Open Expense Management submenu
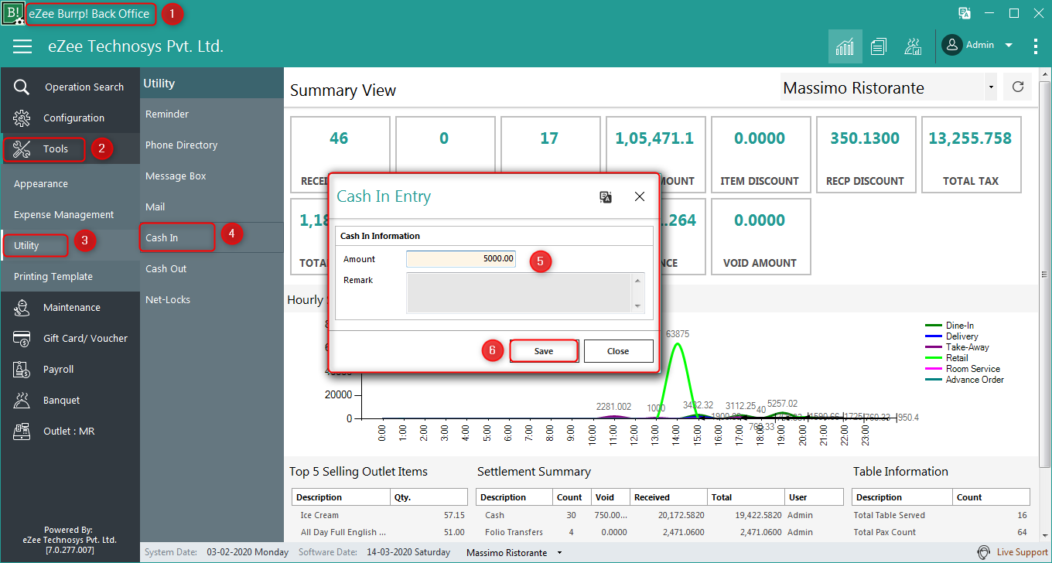Image resolution: width=1052 pixels, height=563 pixels. tap(63, 214)
